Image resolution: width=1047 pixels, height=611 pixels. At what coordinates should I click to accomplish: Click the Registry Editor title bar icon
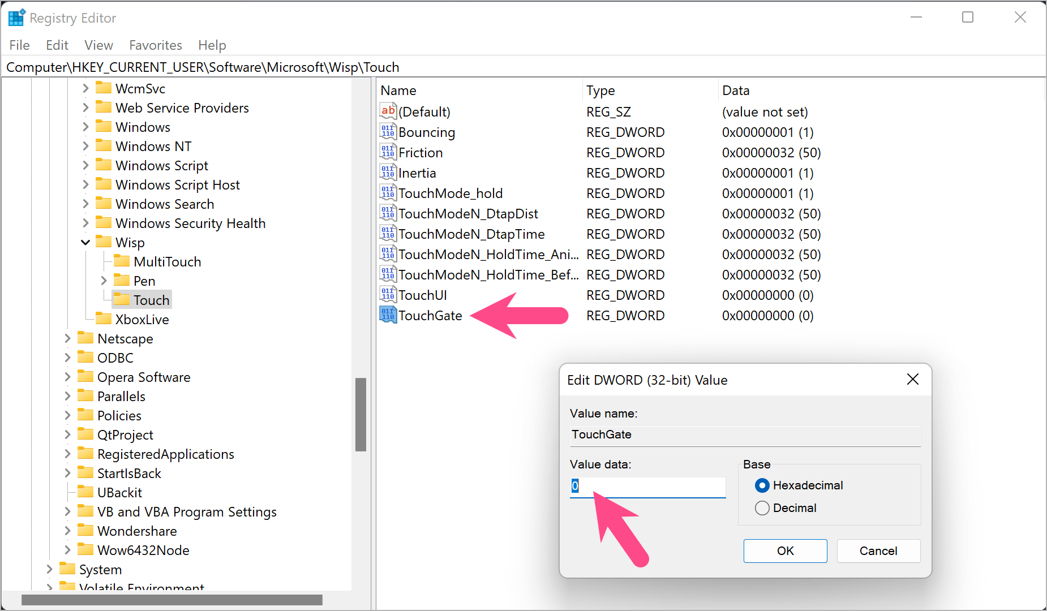[x=16, y=17]
